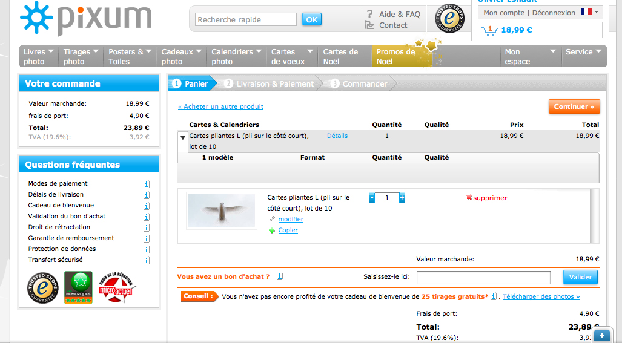Click the modifier link
Viewport: 622px width, 343px height.
(291, 219)
